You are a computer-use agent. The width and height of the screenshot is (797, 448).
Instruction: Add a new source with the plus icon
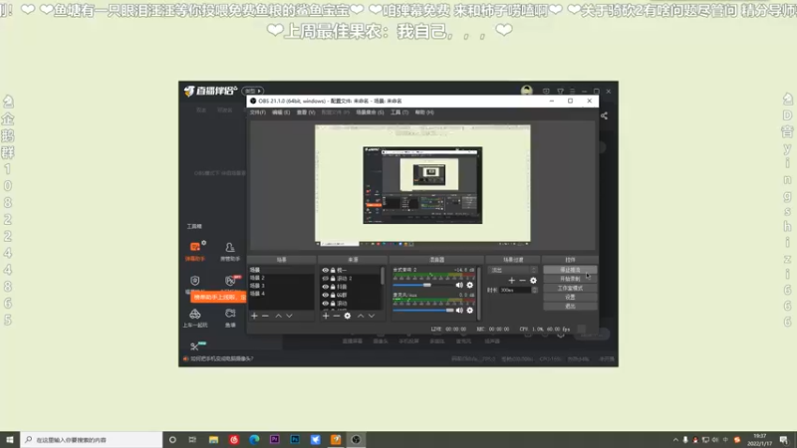pyautogui.click(x=326, y=316)
